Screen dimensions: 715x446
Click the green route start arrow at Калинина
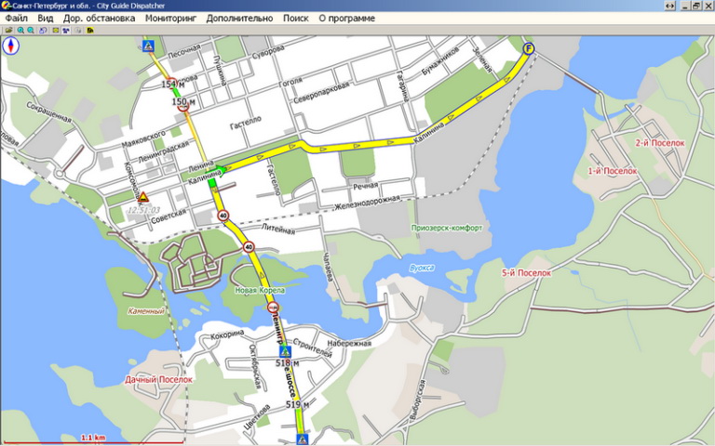click(x=223, y=170)
